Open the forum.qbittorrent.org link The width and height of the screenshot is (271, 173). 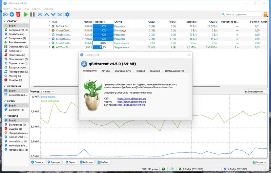point(132,102)
